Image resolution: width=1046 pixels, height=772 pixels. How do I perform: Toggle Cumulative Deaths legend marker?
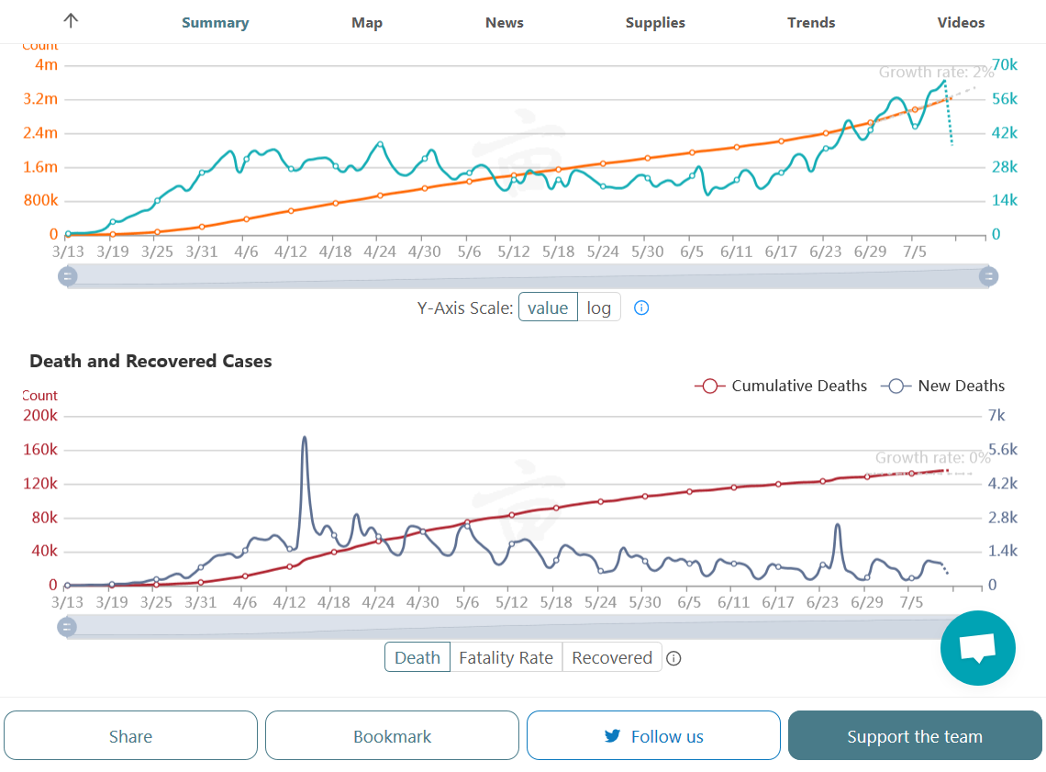710,386
